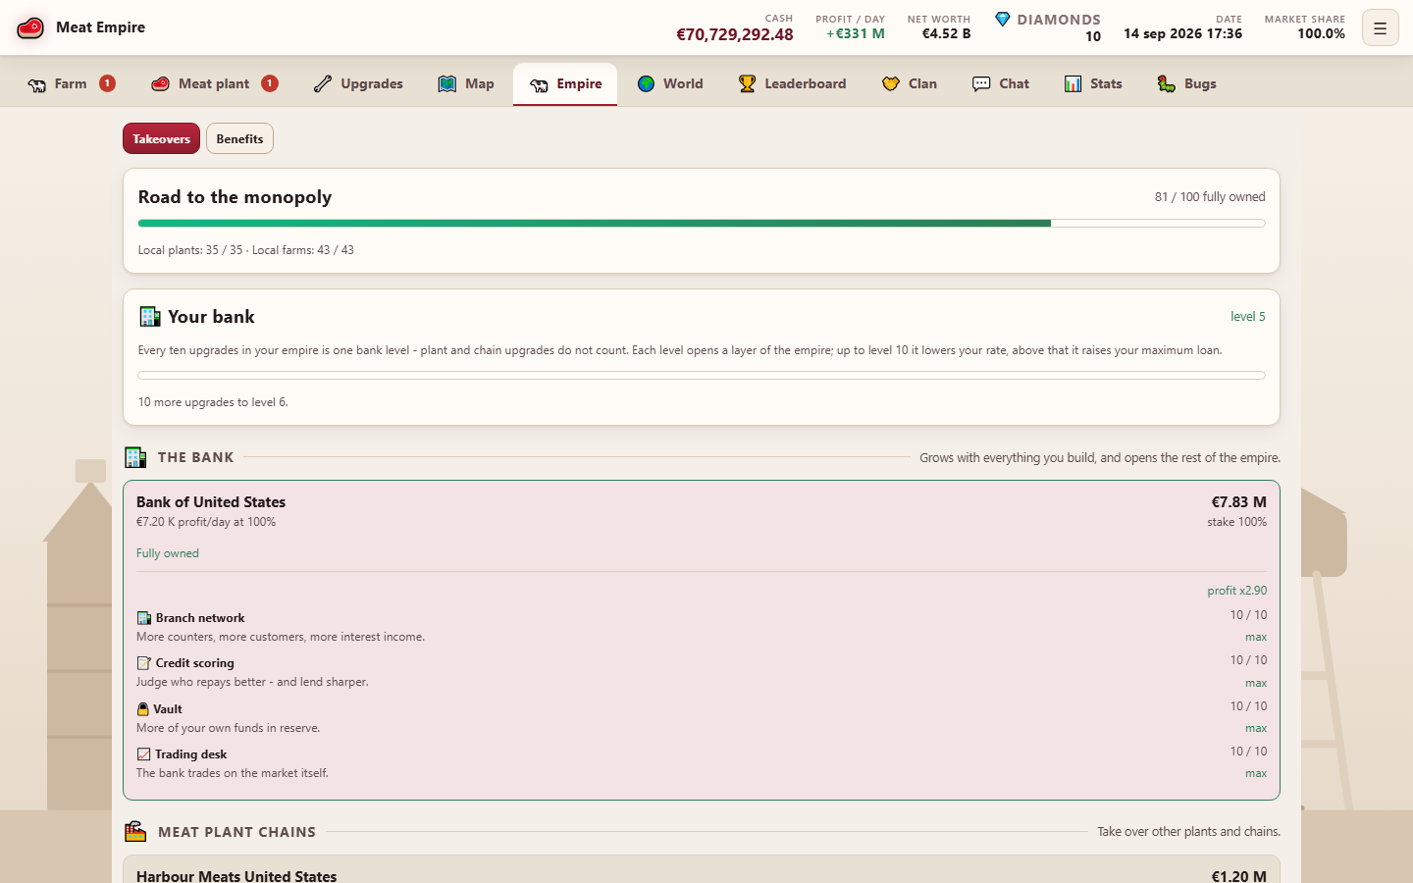Click the steak icon beside Meat plant

pos(161,84)
